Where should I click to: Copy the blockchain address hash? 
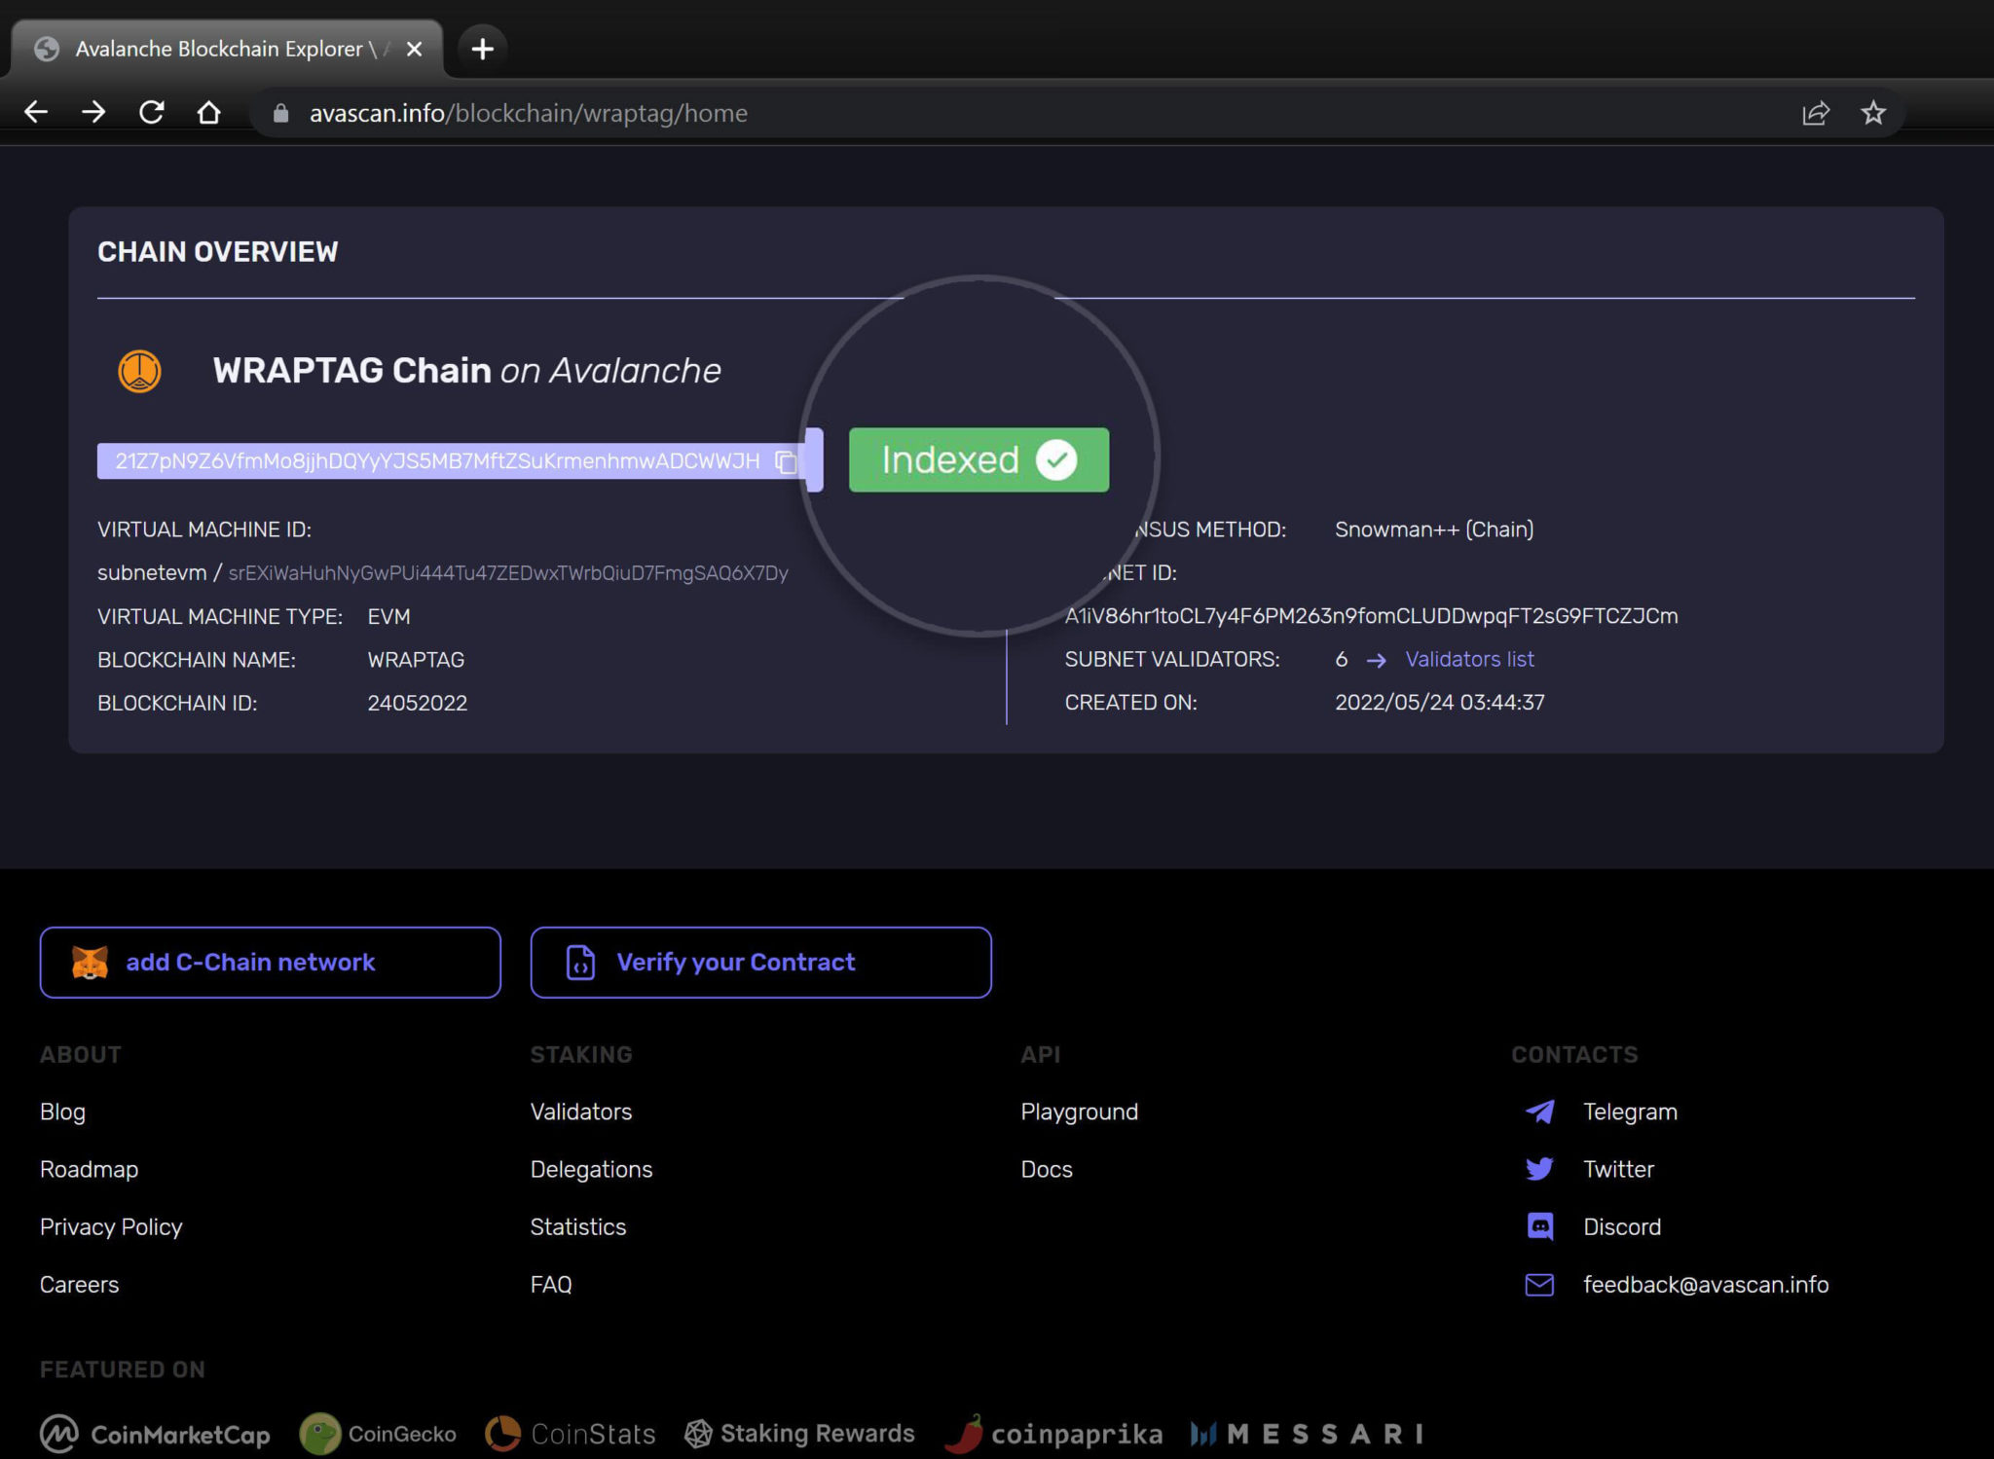point(786,461)
